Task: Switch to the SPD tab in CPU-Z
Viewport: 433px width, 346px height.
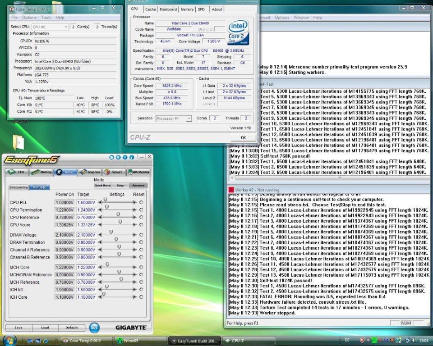Action: 201,9
